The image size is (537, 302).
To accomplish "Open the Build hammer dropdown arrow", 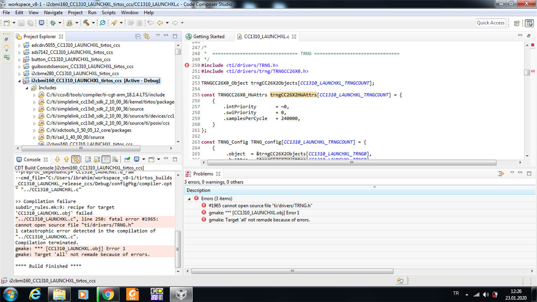I will click(93, 23).
